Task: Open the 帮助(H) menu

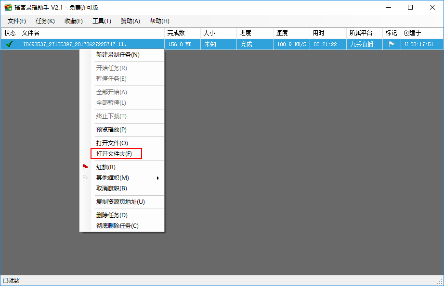Action: click(159, 21)
